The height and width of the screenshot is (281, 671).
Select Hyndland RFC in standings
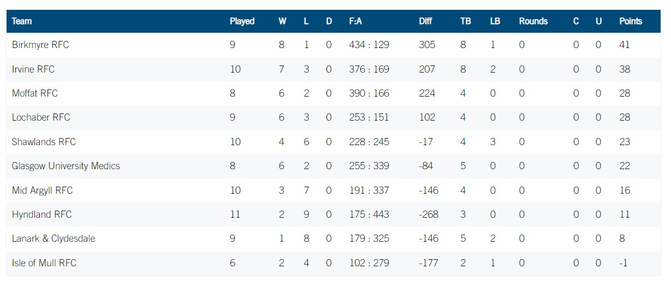[41, 214]
